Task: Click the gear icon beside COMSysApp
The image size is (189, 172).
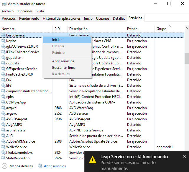Action: (x=3, y=102)
